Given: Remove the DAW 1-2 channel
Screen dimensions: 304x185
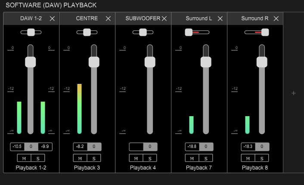Looking at the screenshot, I should [52, 18].
